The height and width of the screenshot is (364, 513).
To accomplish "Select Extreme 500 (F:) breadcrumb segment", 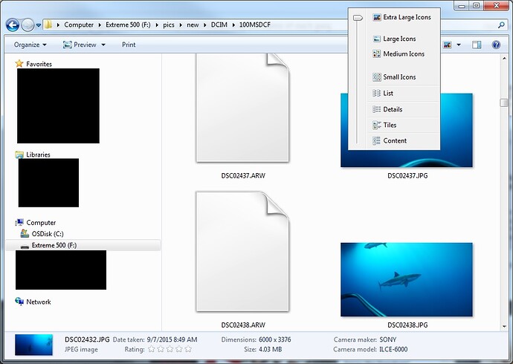I will (x=128, y=25).
